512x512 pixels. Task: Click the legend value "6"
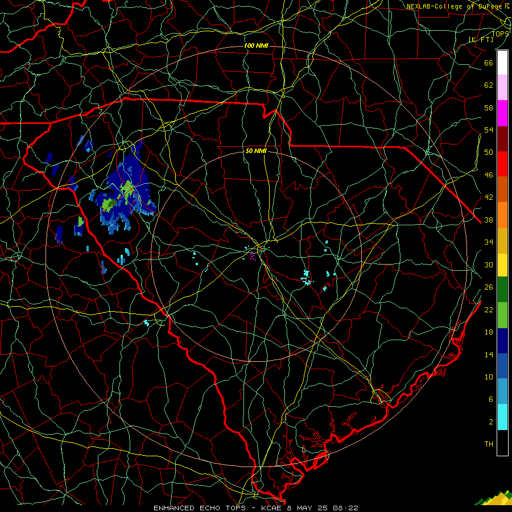coord(490,399)
